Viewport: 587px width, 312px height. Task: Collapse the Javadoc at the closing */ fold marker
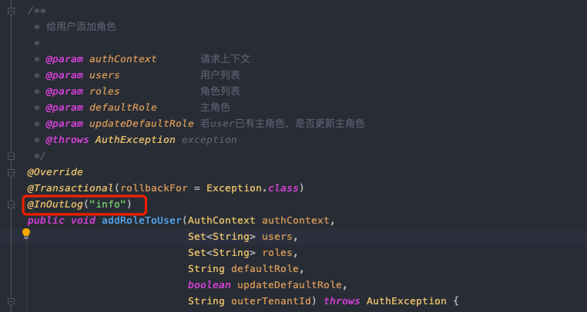click(12, 156)
